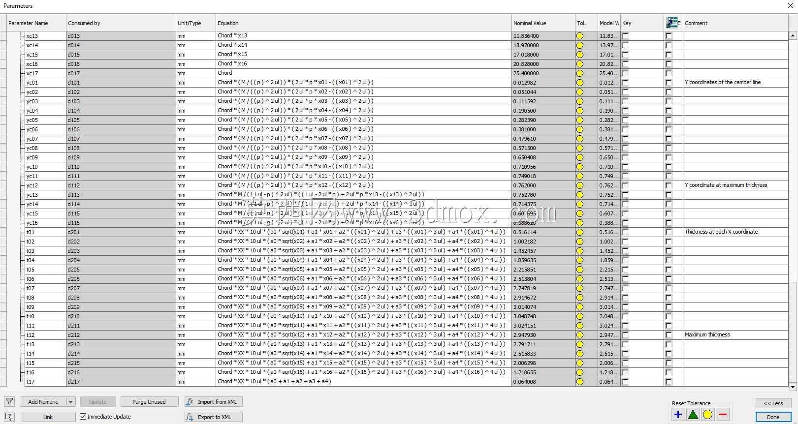The height and width of the screenshot is (424, 798).
Task: Click the Equation column header
Action: [x=364, y=23]
